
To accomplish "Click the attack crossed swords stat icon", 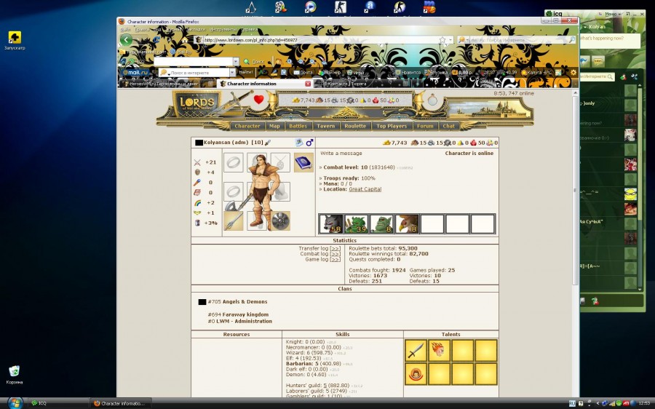I will point(197,162).
